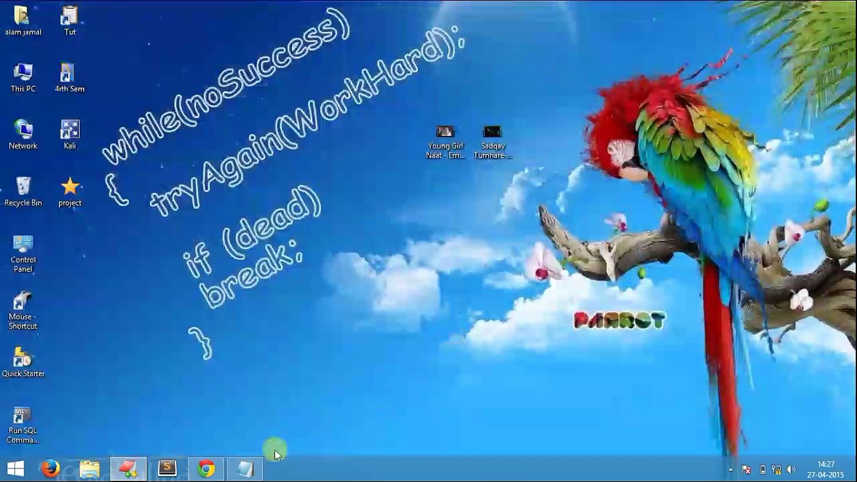Select the 'Sadqay Tumhare' video file
Screen dimensions: 857x482
[492, 142]
